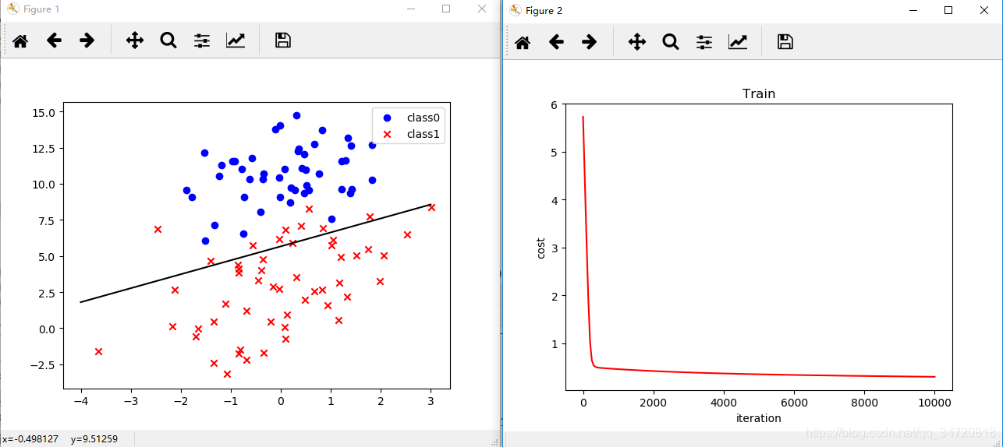
Task: Click the y=9.51259 status bar readout
Action: 94,439
